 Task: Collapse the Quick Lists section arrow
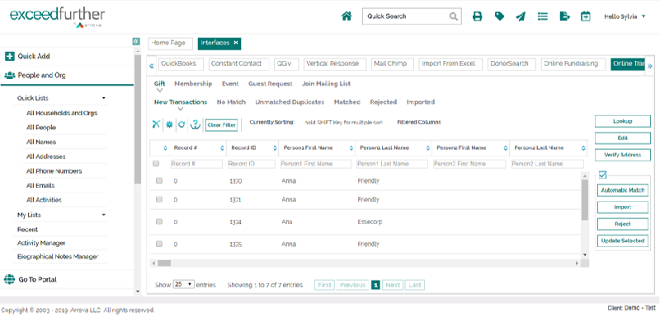[104, 98]
